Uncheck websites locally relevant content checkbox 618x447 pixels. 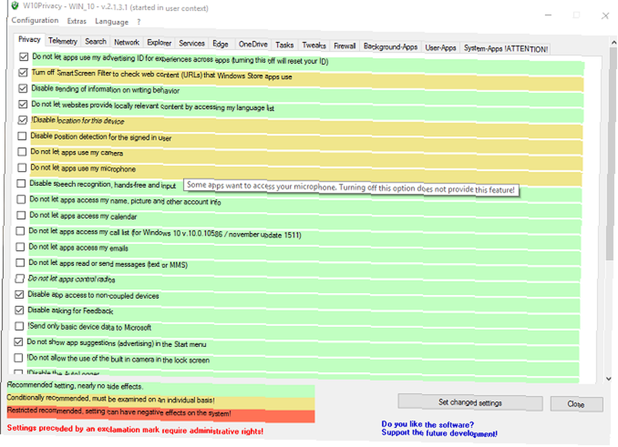(23, 104)
